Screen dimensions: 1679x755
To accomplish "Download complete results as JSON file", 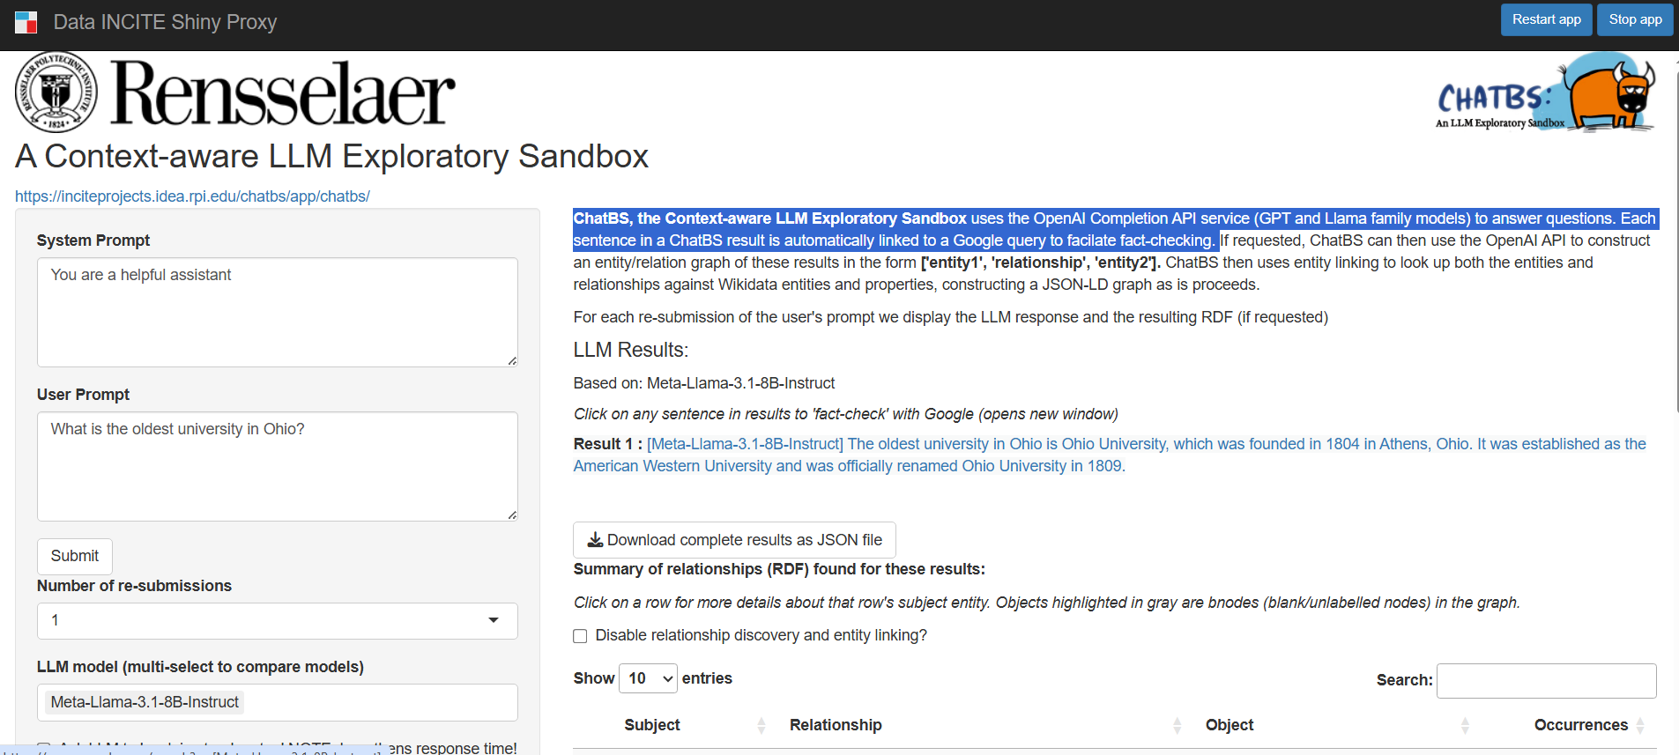I will [x=734, y=540].
